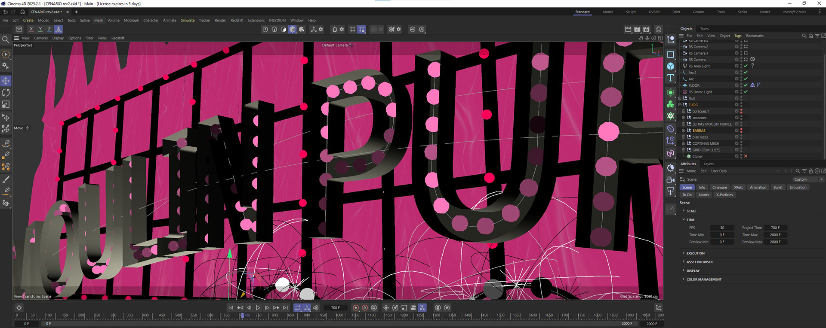Viewport: 826px width, 328px height.
Task: Switch to Layers tab in Attributes
Action: (x=709, y=164)
